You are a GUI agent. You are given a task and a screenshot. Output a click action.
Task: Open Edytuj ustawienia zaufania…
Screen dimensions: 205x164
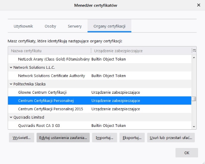[63, 137]
